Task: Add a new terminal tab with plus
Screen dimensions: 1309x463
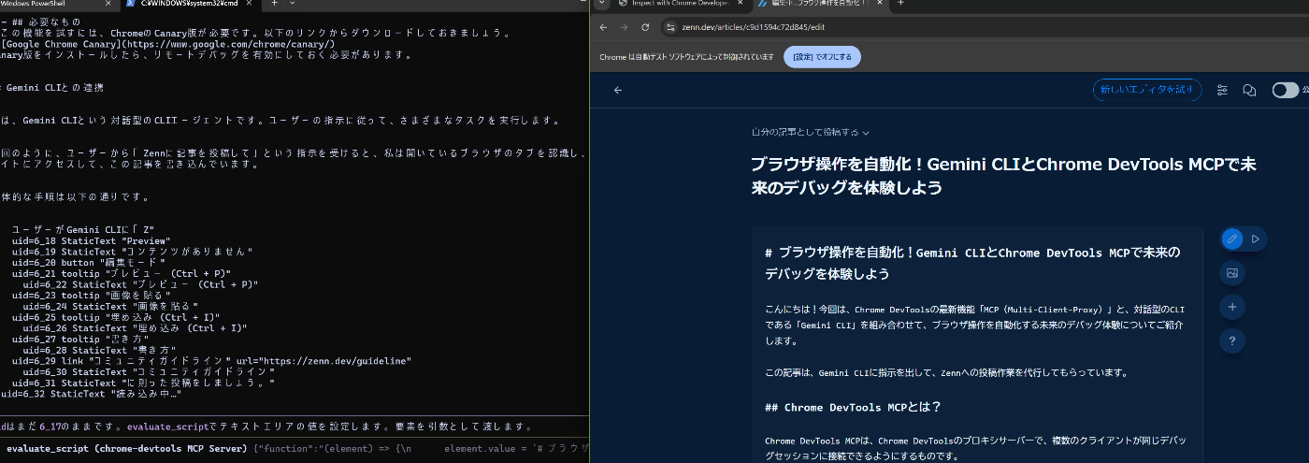Action: (x=275, y=4)
